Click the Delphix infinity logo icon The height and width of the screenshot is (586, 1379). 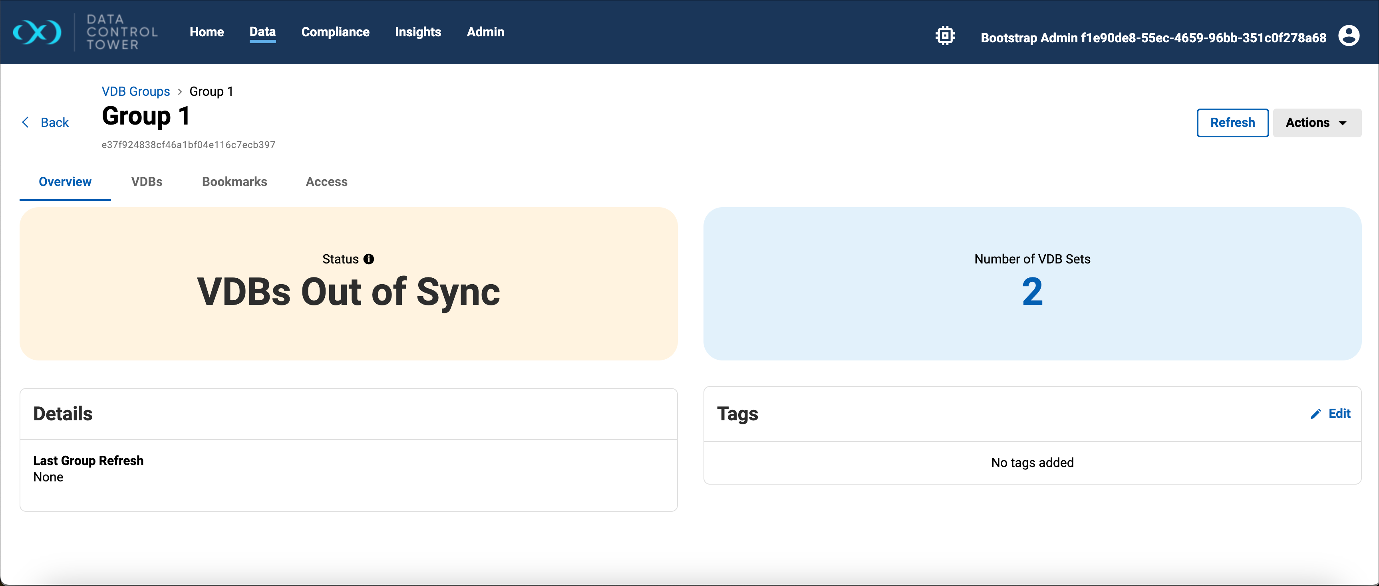[x=37, y=32]
